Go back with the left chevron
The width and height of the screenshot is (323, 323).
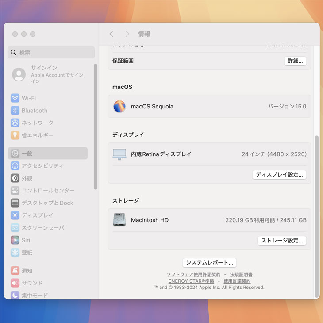click(112, 34)
